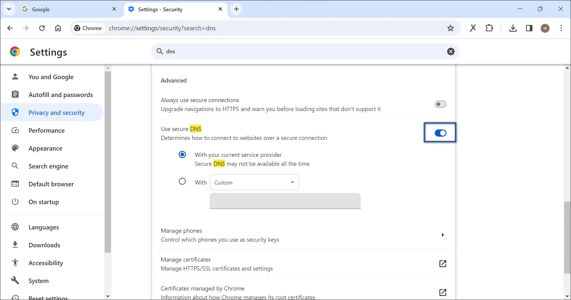The height and width of the screenshot is (300, 571).
Task: Open the browser profile avatar
Action: tap(545, 28)
